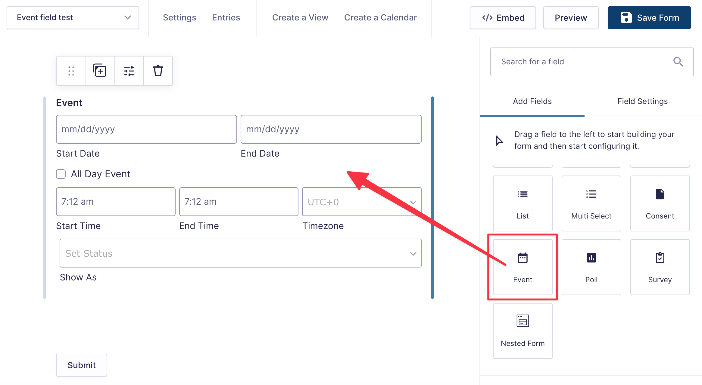This screenshot has width=702, height=385.
Task: Delete the Event field using trash icon
Action: click(158, 71)
